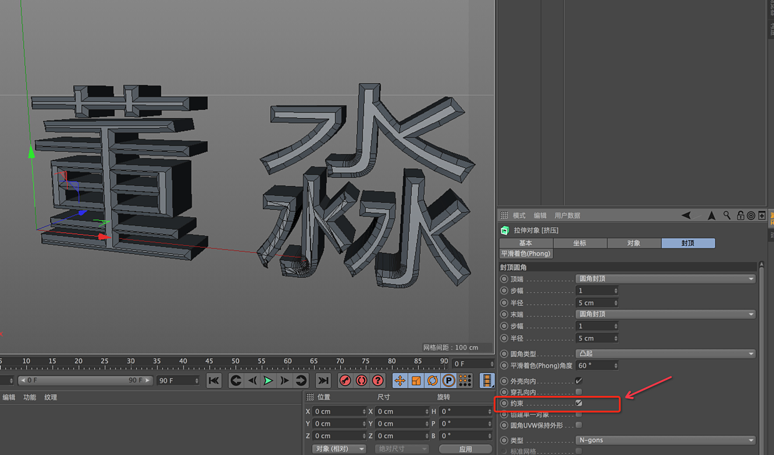Click position X 0 cm field
Screen dimensions: 774x455
pos(340,411)
